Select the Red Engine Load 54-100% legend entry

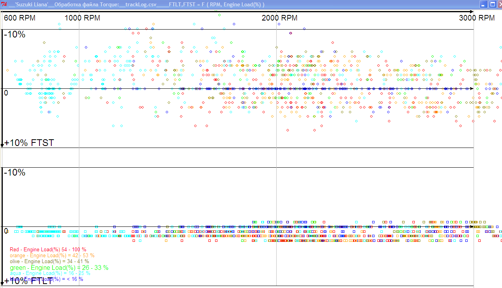[x=48, y=250]
